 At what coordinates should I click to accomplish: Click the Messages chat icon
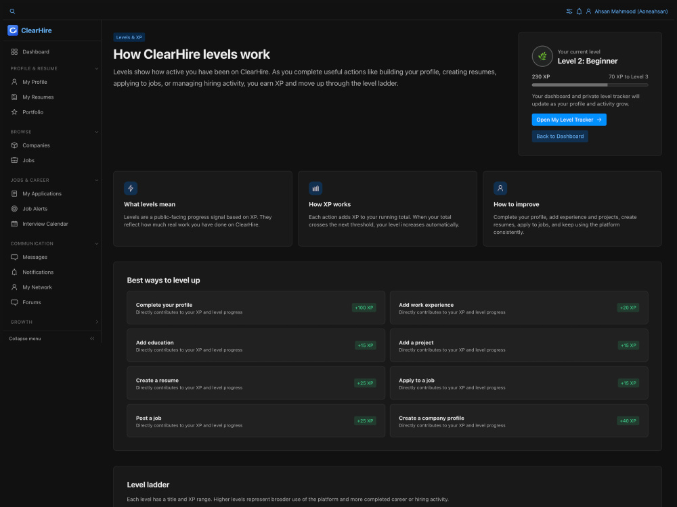coord(14,257)
